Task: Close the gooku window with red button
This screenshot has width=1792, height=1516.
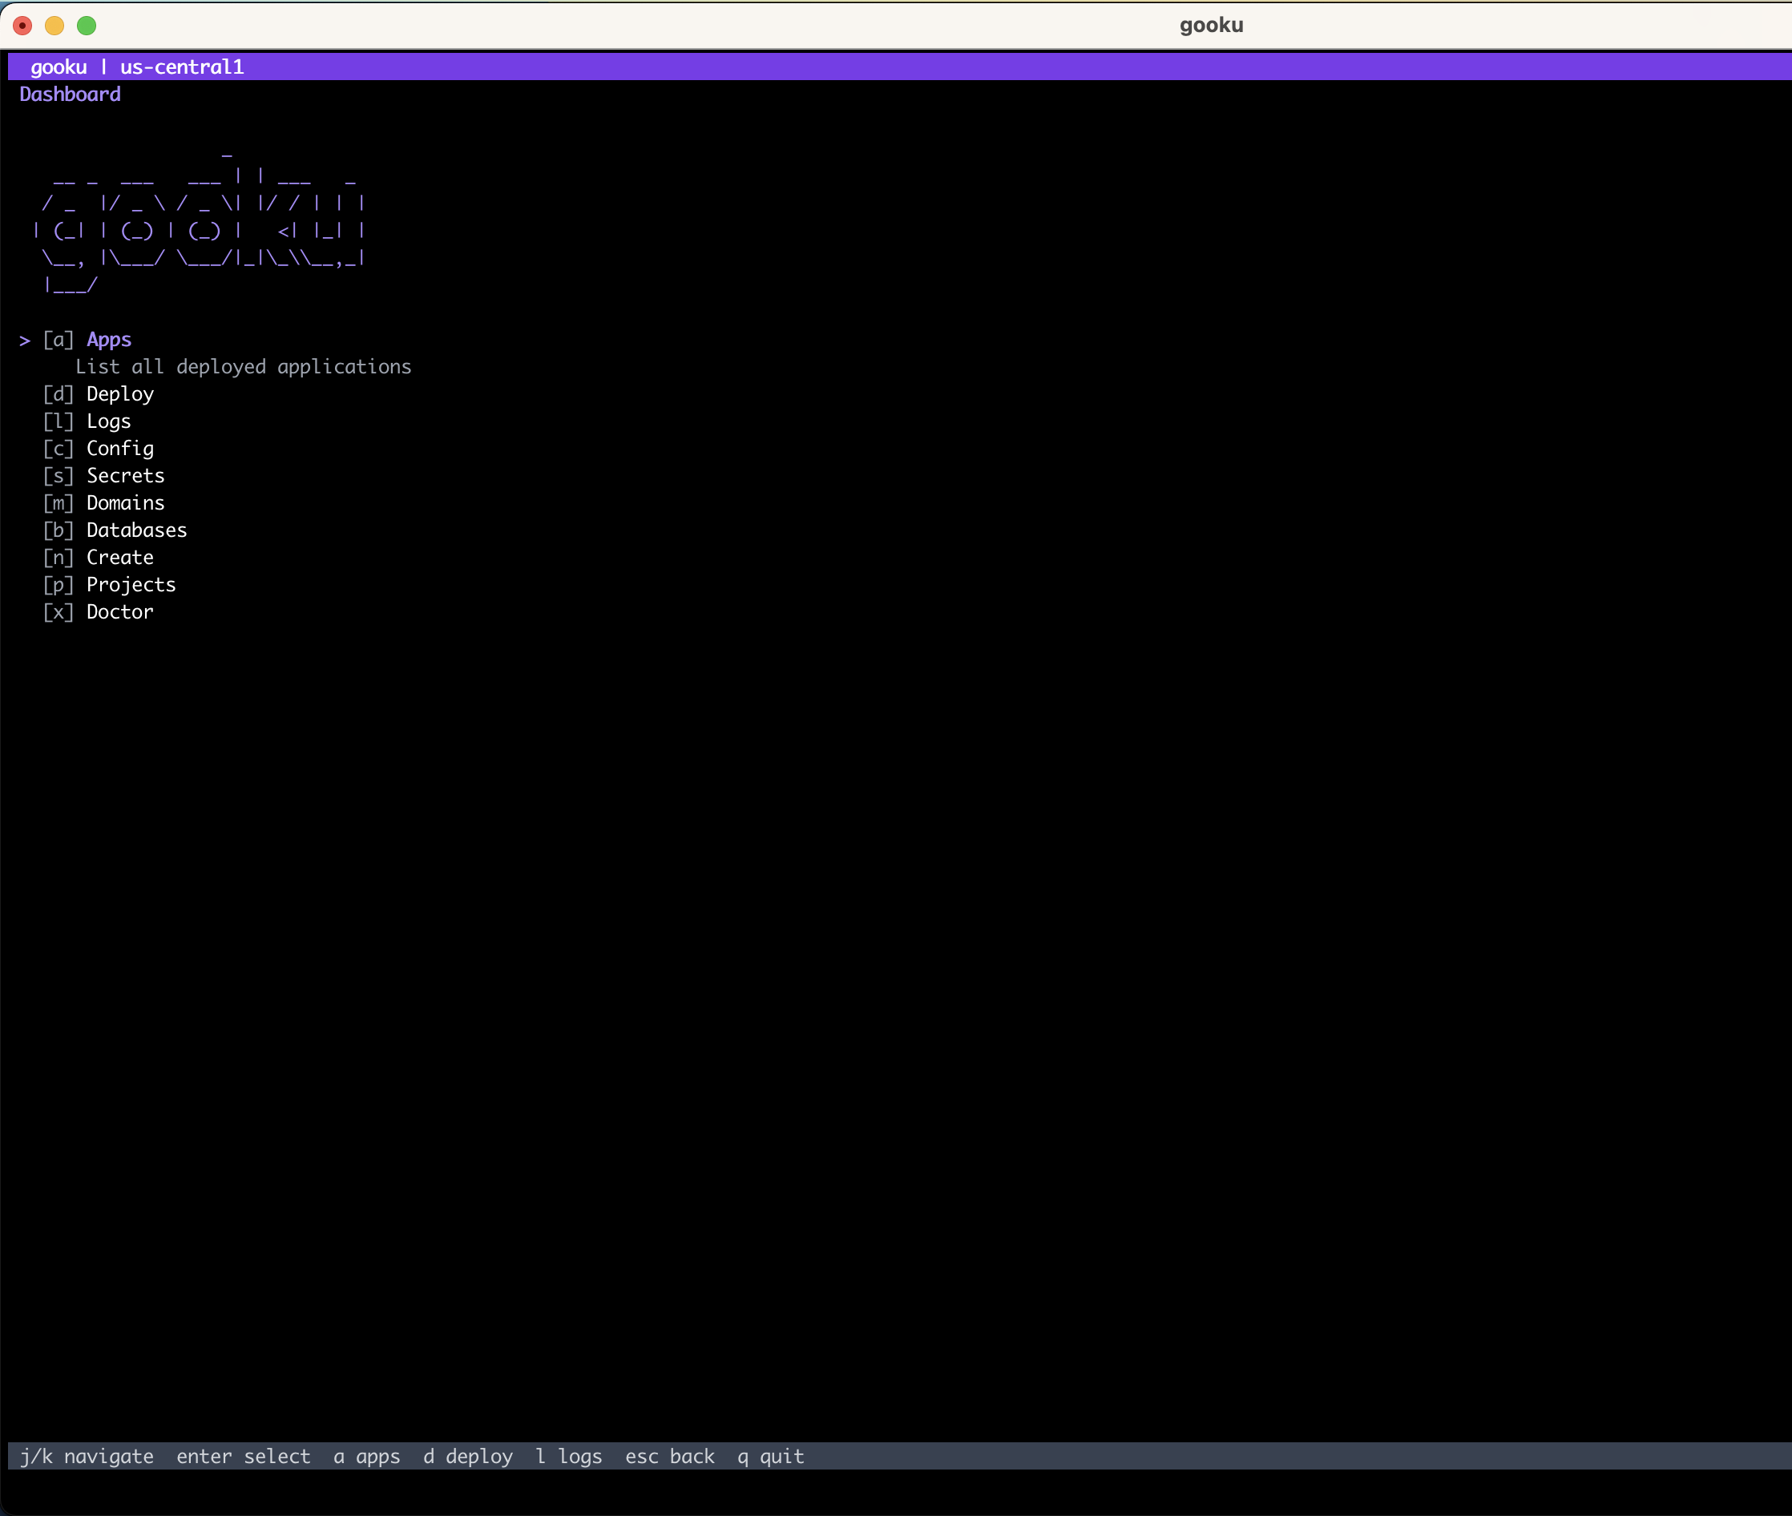Action: tap(22, 26)
